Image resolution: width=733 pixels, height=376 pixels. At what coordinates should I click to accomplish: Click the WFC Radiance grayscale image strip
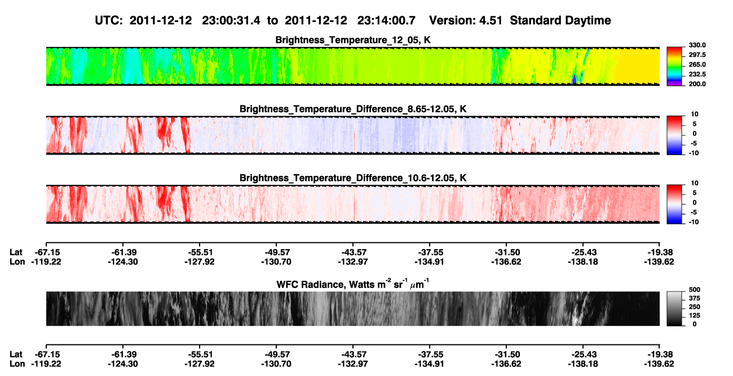tap(352, 309)
